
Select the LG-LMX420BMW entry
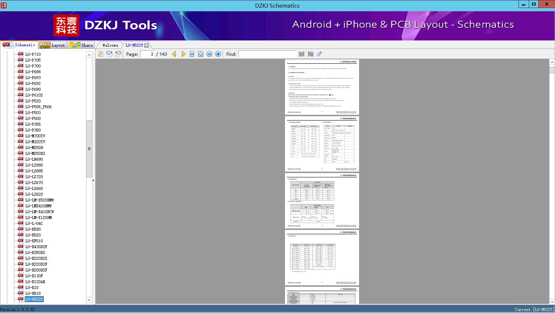pyautogui.click(x=38, y=206)
